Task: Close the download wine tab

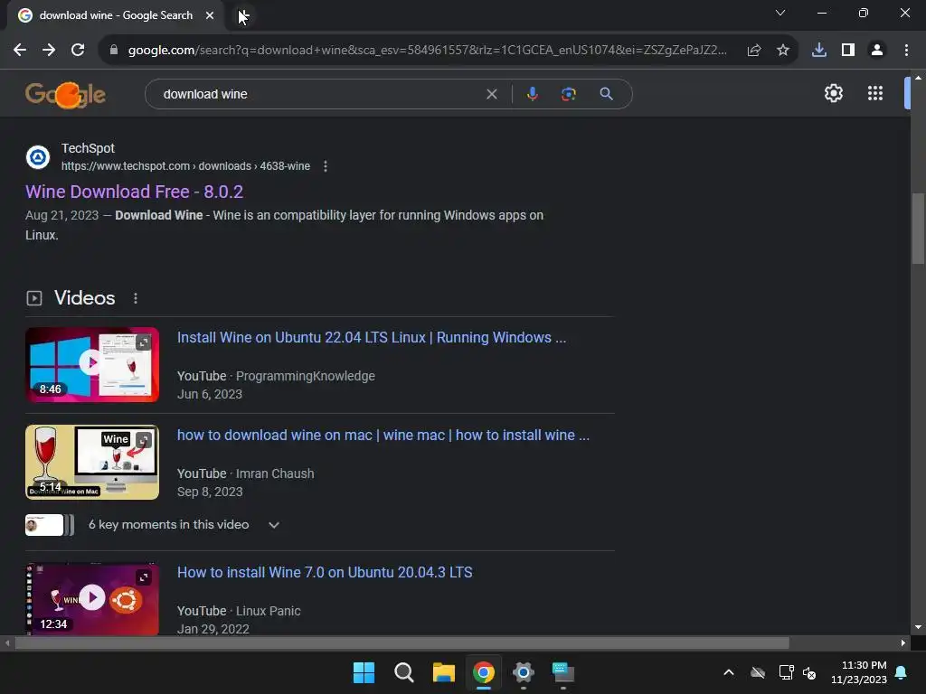Action: click(x=210, y=15)
